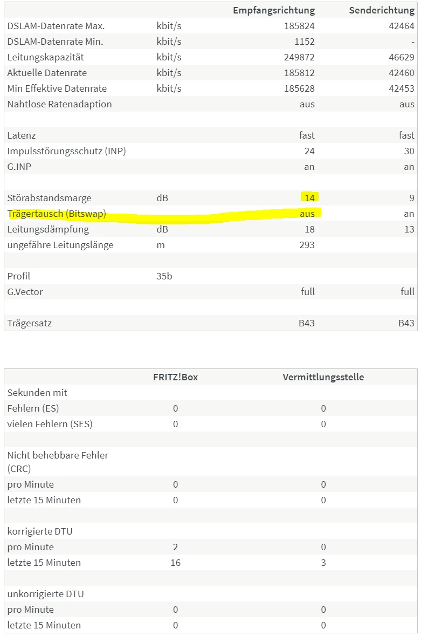Select the G.Vector row label
The width and height of the screenshot is (421, 636).
coord(25,292)
